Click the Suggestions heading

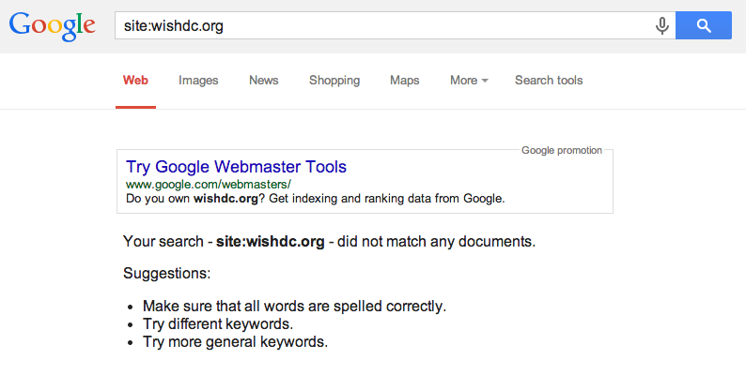[x=167, y=274]
